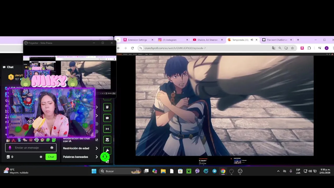Bookmark this page with the star icon
334x188 pixels.
point(293,48)
